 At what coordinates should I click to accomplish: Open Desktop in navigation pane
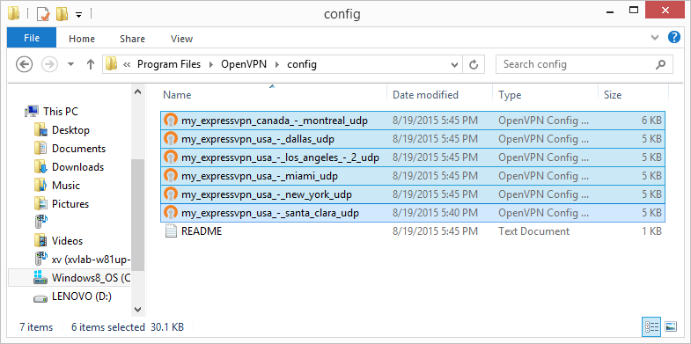click(x=62, y=130)
